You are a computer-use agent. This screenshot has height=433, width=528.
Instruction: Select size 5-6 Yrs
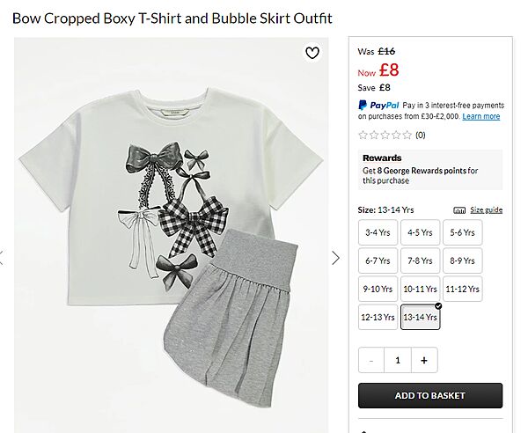[x=462, y=233]
